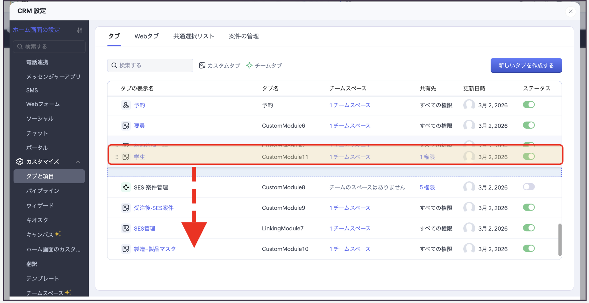Open the 共通選択リスト tab
Image resolution: width=589 pixels, height=303 pixels.
(x=194, y=36)
